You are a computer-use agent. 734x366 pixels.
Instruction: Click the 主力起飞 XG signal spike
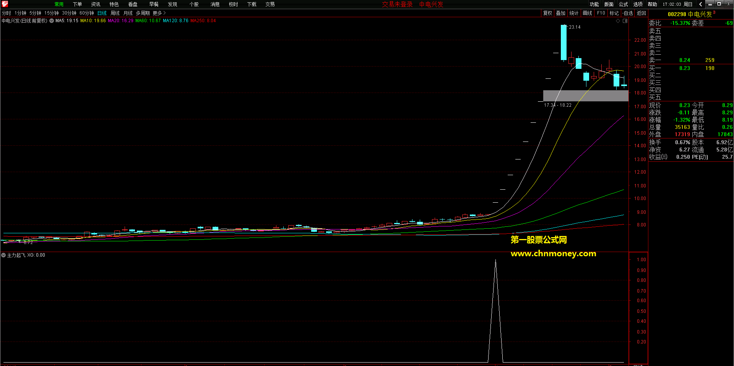click(x=495, y=311)
